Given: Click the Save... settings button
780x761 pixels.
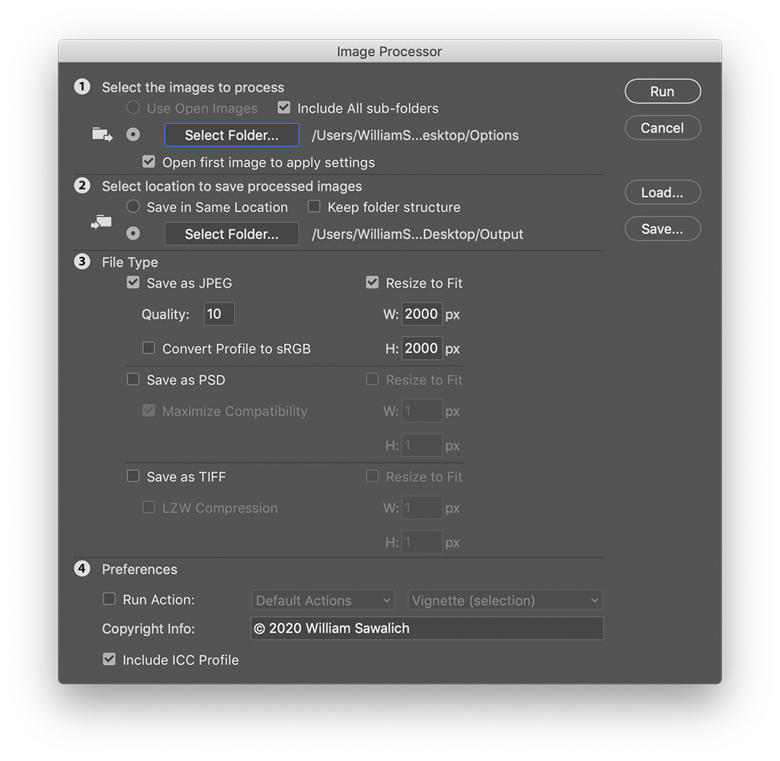Looking at the screenshot, I should coord(662,229).
